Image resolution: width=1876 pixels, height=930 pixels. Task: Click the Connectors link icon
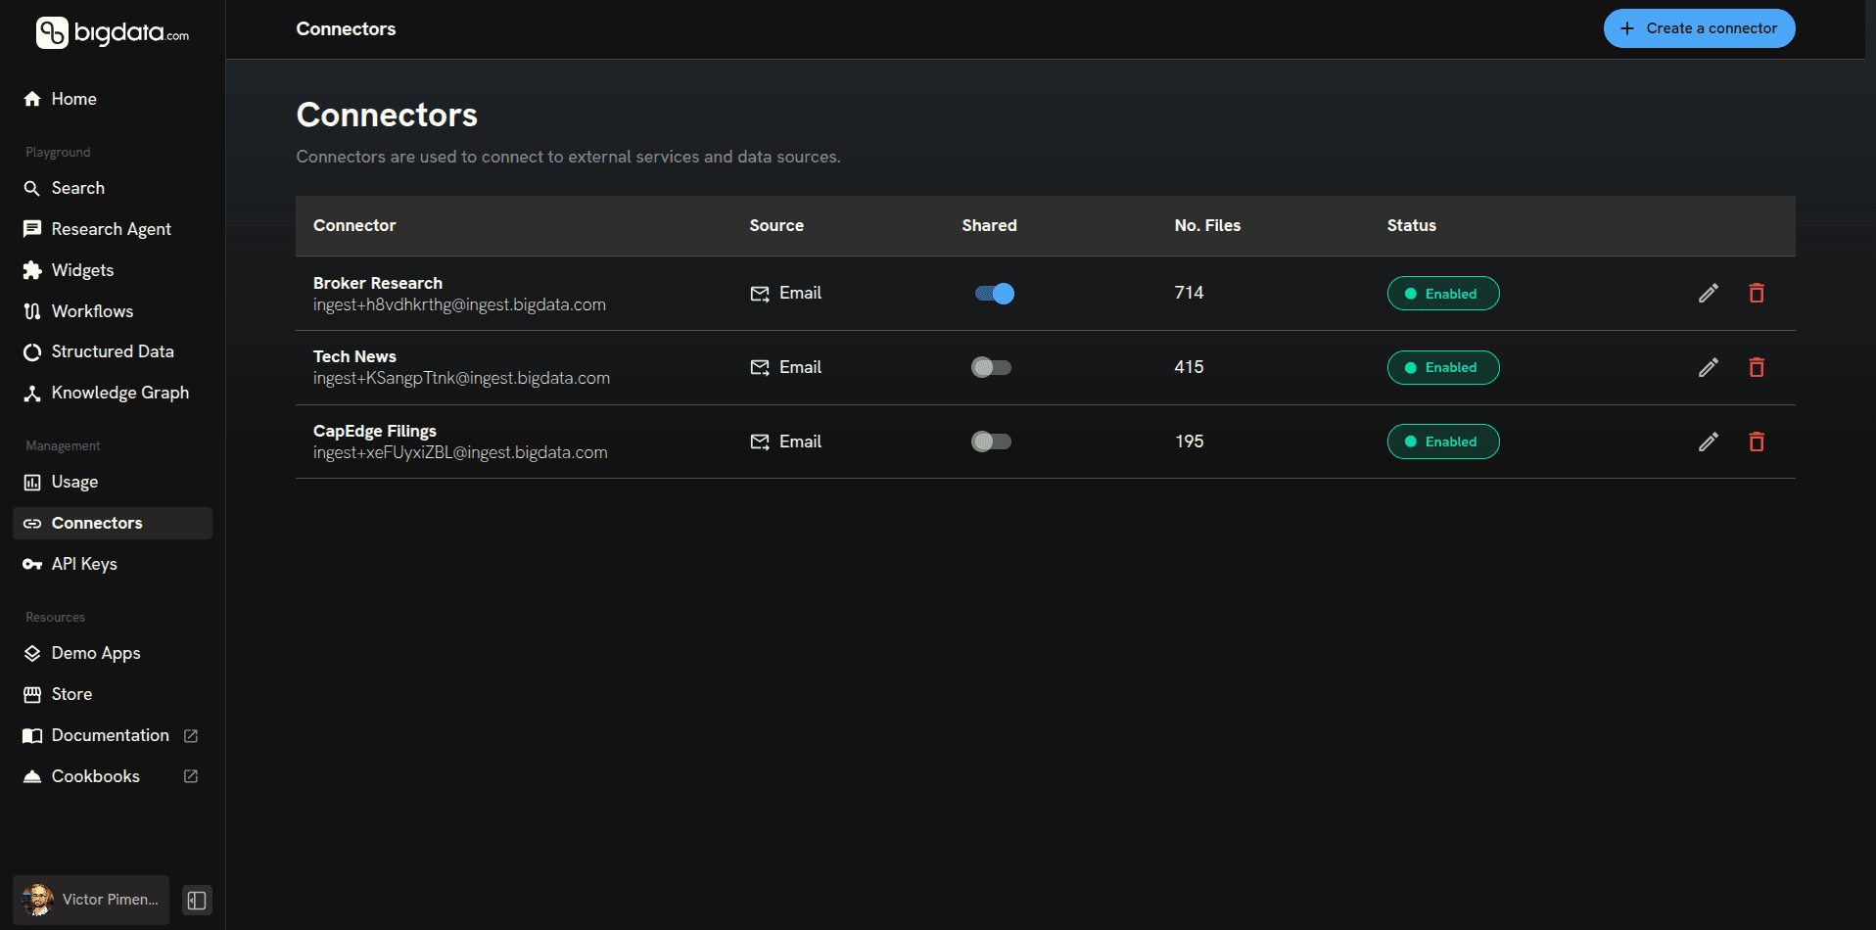(32, 524)
